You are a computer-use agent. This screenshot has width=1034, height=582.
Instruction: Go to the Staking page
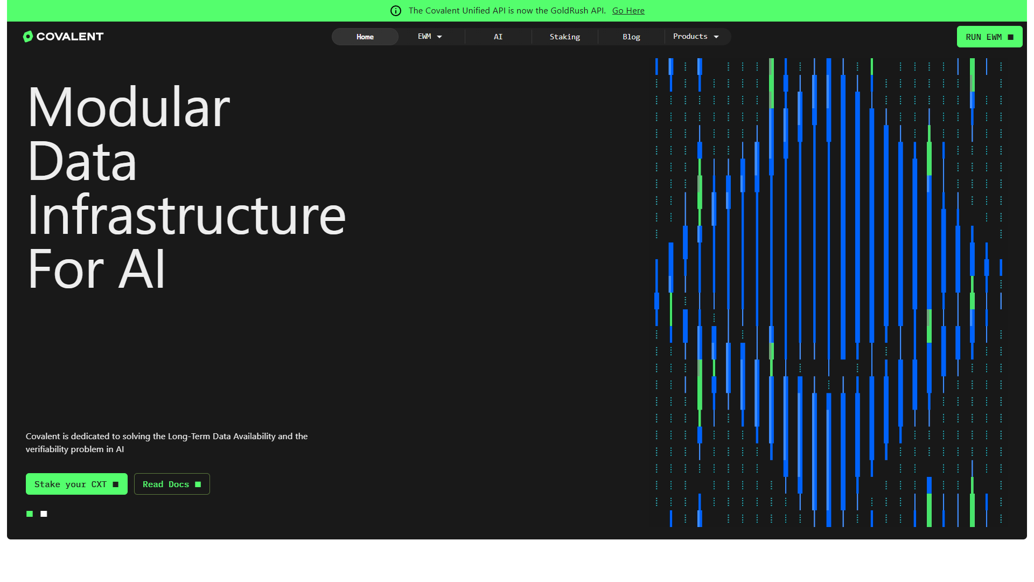565,37
